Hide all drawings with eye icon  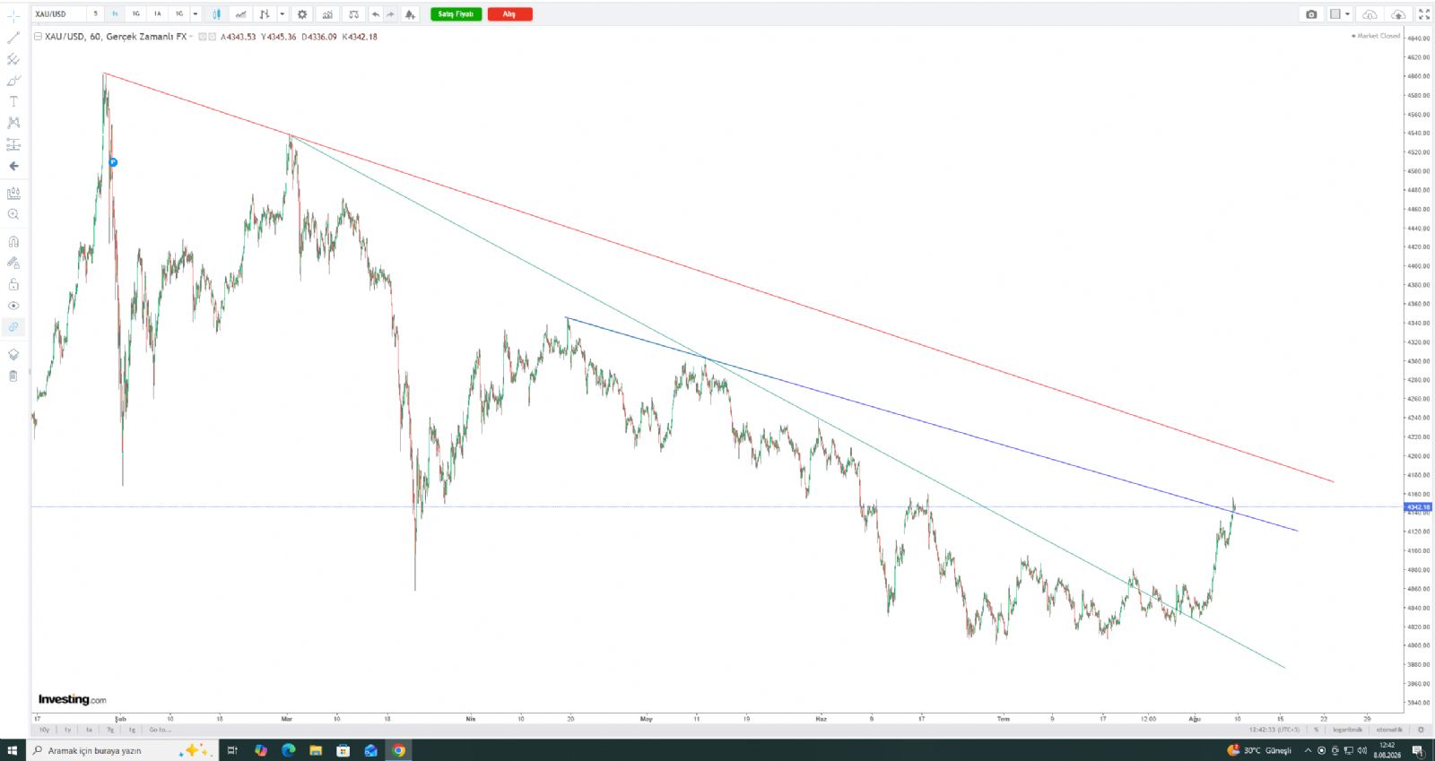(x=13, y=306)
